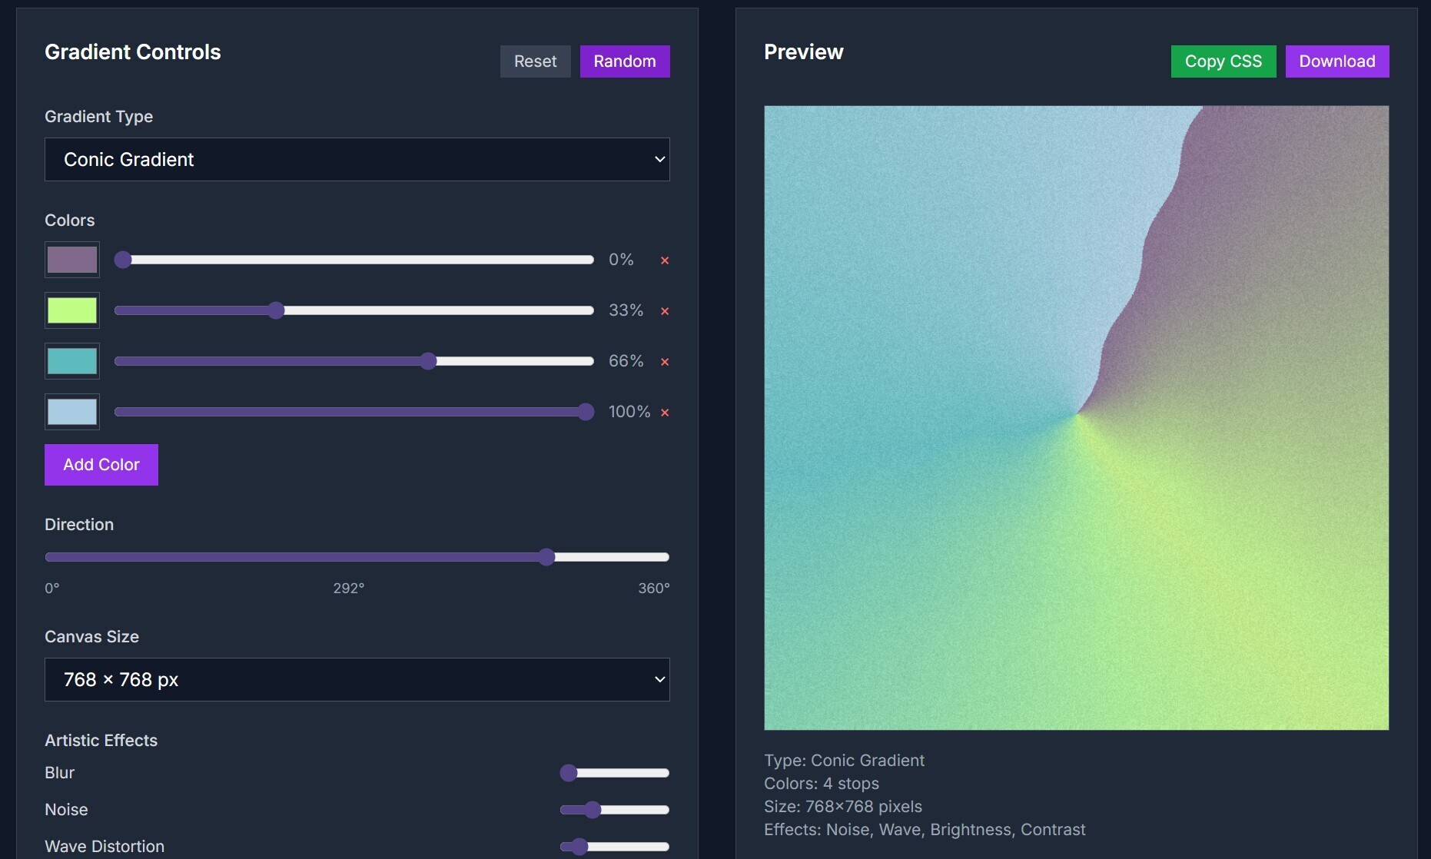Delete the 33% color stop
1431x859 pixels.
click(665, 311)
